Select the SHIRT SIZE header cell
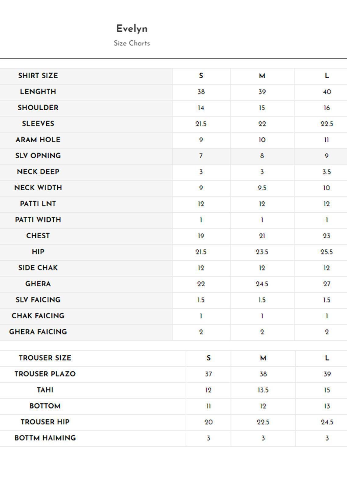This screenshot has height=484, width=347. (38, 76)
